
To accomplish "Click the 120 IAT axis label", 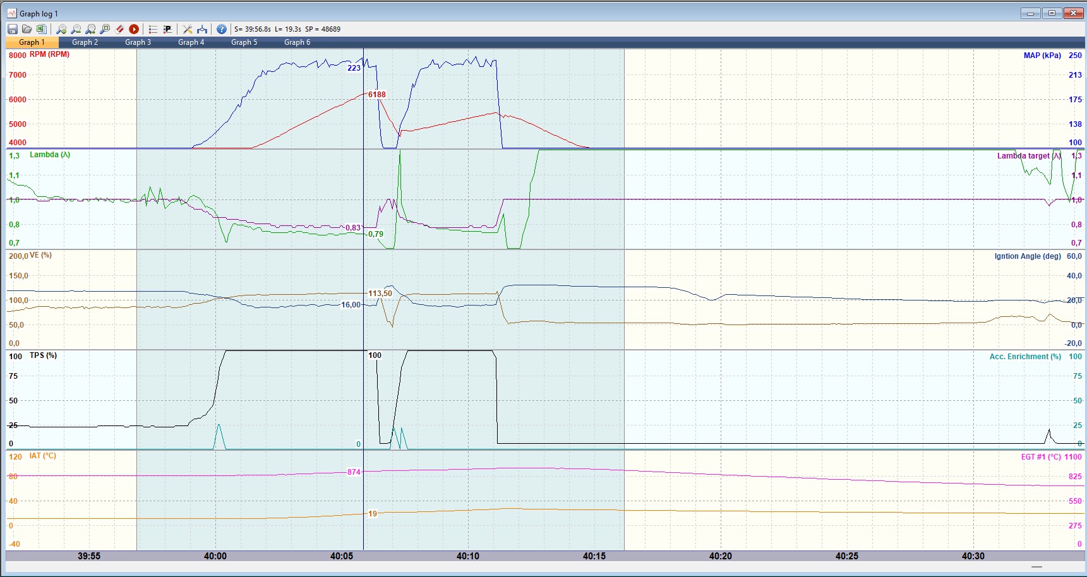I will [x=15, y=457].
